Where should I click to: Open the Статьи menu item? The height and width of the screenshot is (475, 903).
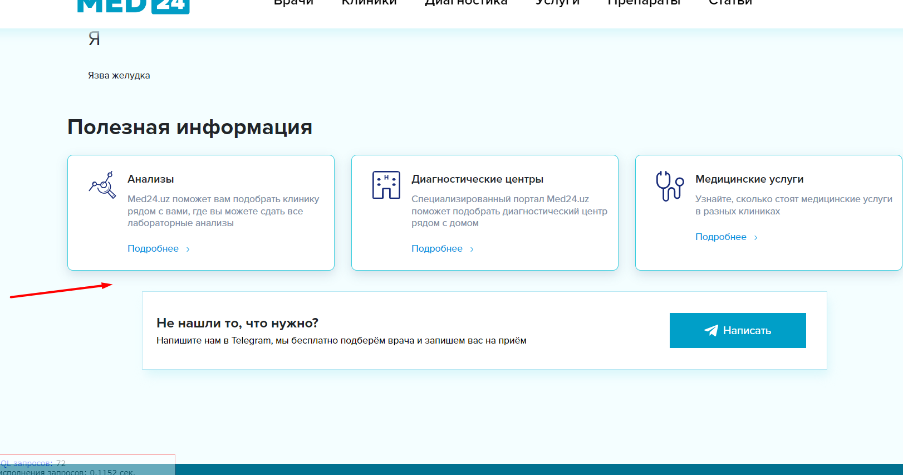pyautogui.click(x=730, y=3)
